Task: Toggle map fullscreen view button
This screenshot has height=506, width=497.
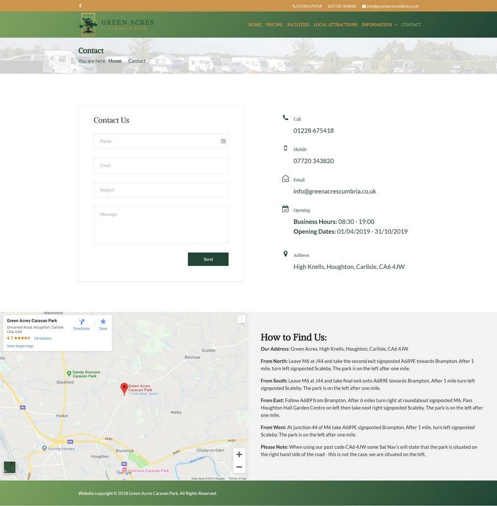Action: (241, 319)
